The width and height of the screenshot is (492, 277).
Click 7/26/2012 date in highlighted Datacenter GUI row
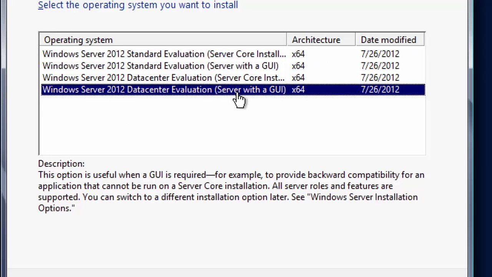coord(380,90)
